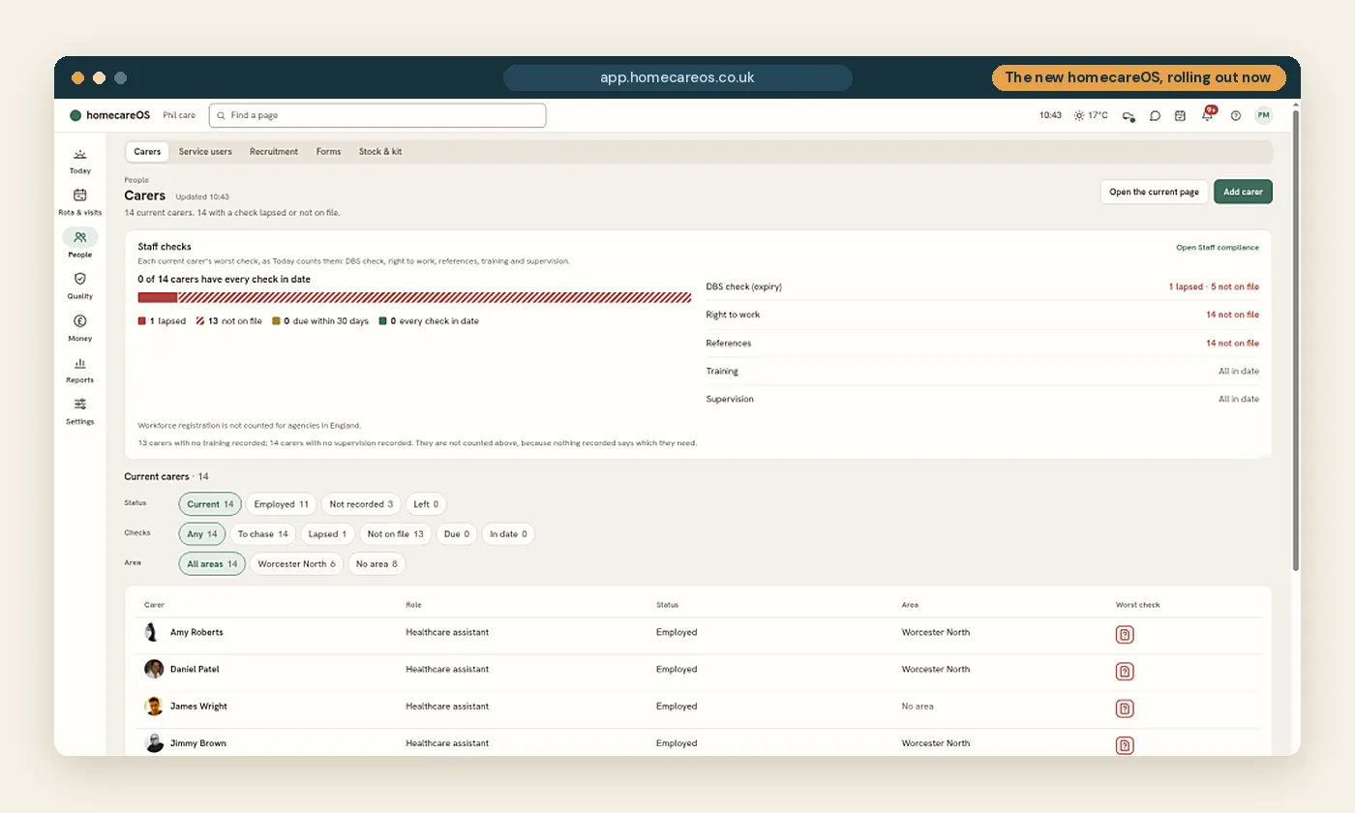Click the staff checks progress bar

point(416,298)
